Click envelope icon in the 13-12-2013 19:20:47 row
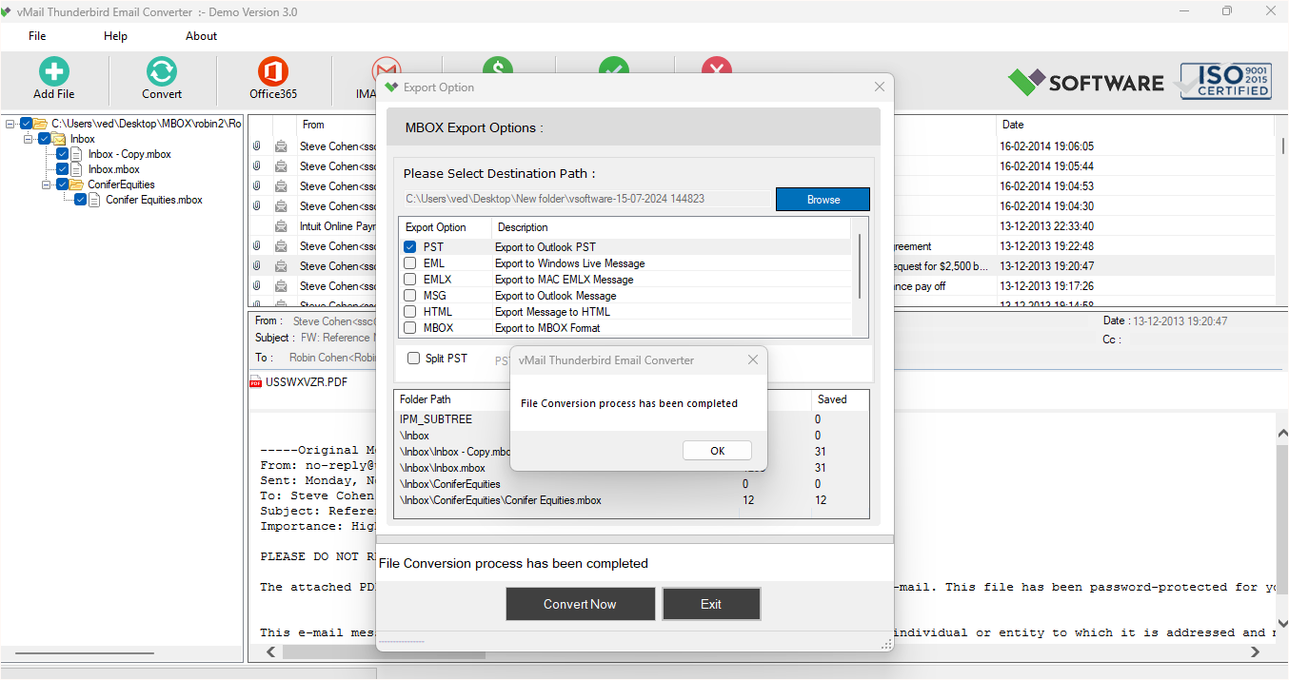 281,266
